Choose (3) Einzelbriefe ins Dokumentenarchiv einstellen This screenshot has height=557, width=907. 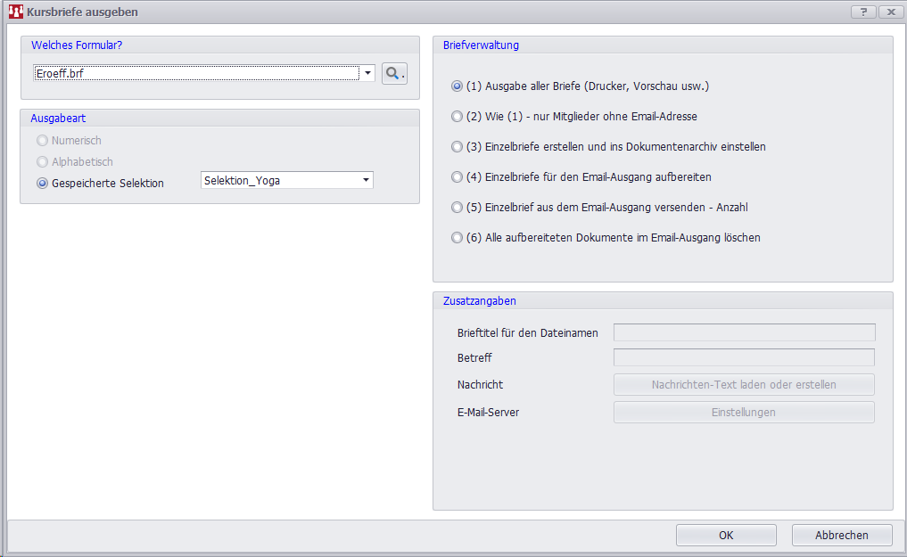click(x=458, y=147)
